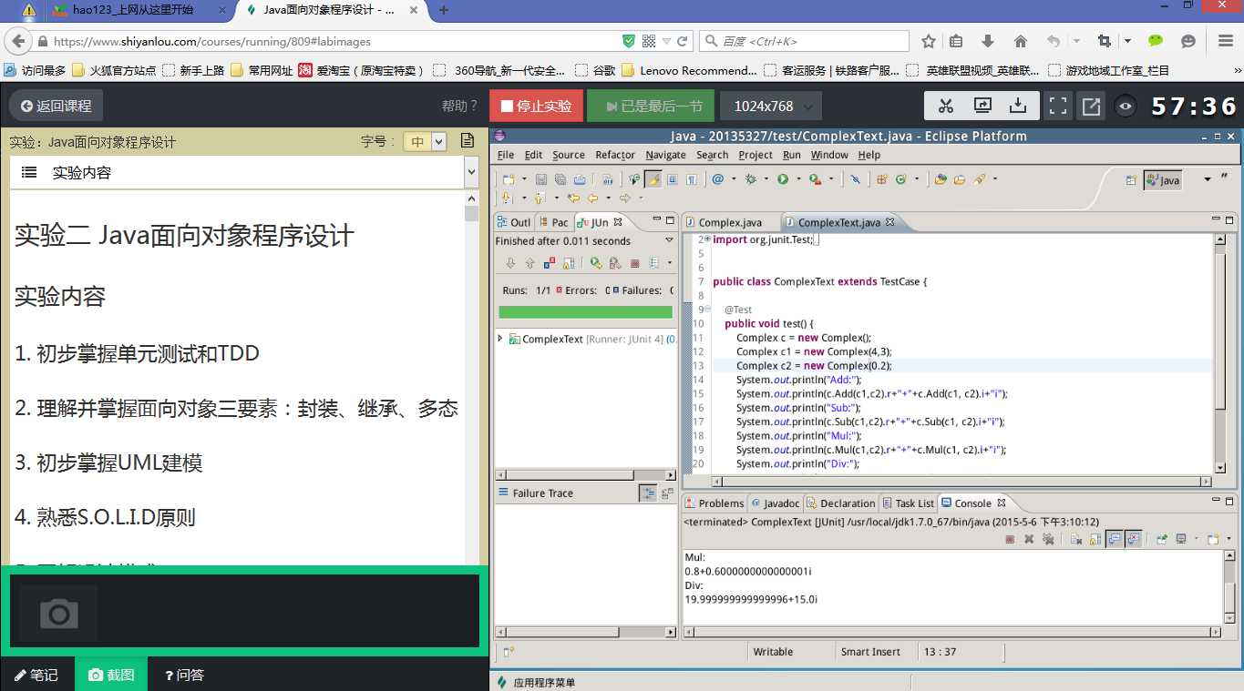Toggle Show Whitespace Characters in Eclipse toolbar
Viewport: 1244px width, 691px height.
[692, 179]
